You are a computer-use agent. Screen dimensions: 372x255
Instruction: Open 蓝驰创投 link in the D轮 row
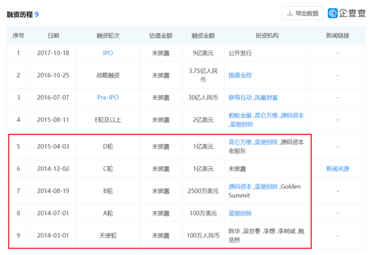[x=266, y=142]
